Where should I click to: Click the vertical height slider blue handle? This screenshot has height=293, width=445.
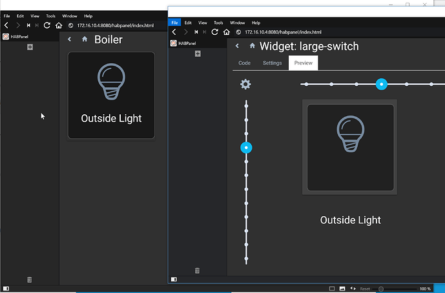(x=246, y=147)
